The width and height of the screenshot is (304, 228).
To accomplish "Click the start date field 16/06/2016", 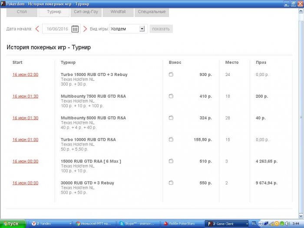I will coord(57,29).
